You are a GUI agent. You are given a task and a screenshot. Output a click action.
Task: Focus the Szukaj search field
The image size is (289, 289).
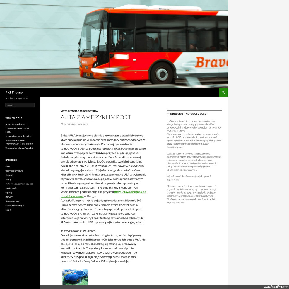pyautogui.click(x=20, y=105)
